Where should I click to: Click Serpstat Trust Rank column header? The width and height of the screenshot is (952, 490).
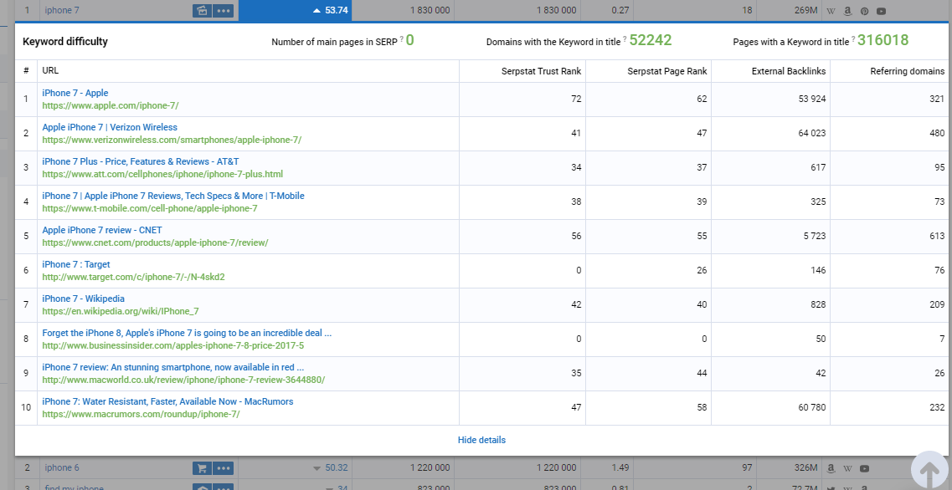coord(542,71)
